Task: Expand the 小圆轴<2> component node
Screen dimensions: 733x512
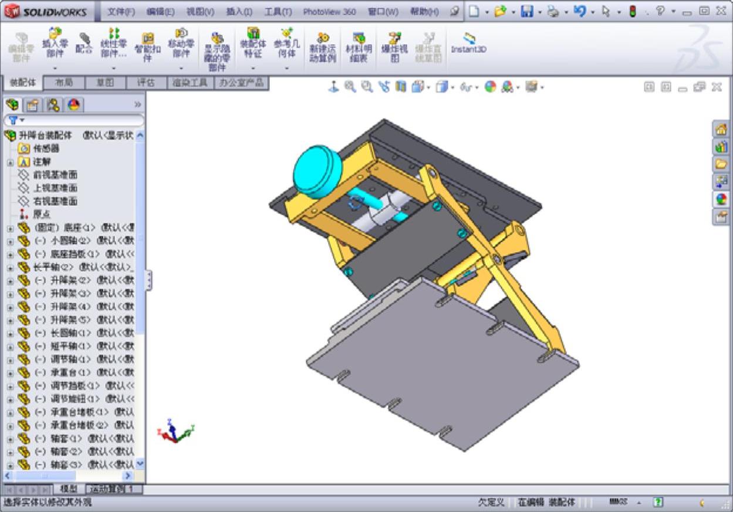Action: 10,241
